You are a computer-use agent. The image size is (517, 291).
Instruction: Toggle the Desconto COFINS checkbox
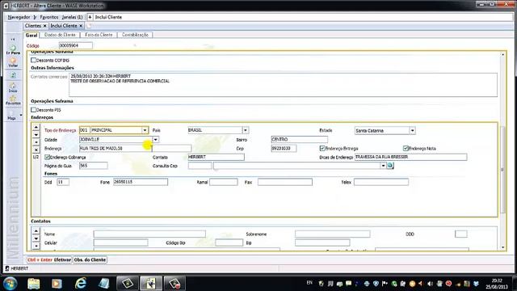[33, 60]
